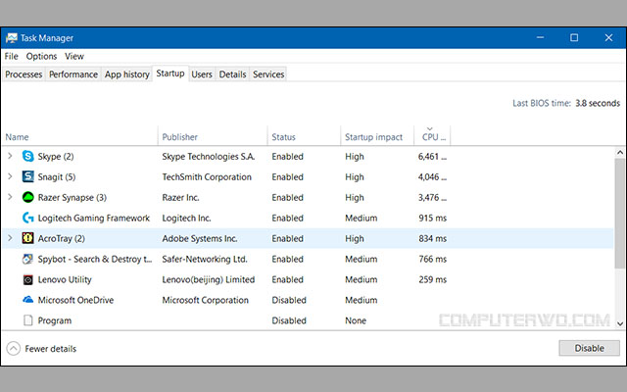Select the Startup tab
The height and width of the screenshot is (392, 627).
click(x=170, y=73)
